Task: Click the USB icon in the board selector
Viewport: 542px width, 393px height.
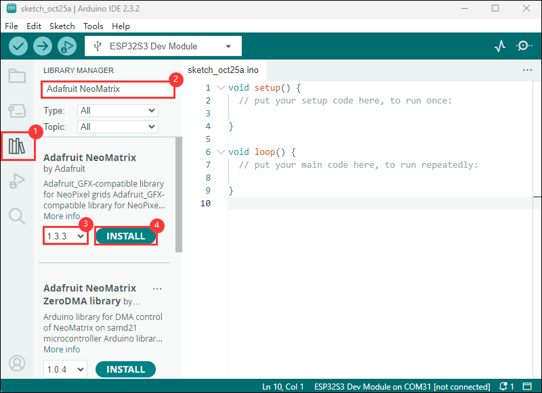Action: (x=98, y=46)
